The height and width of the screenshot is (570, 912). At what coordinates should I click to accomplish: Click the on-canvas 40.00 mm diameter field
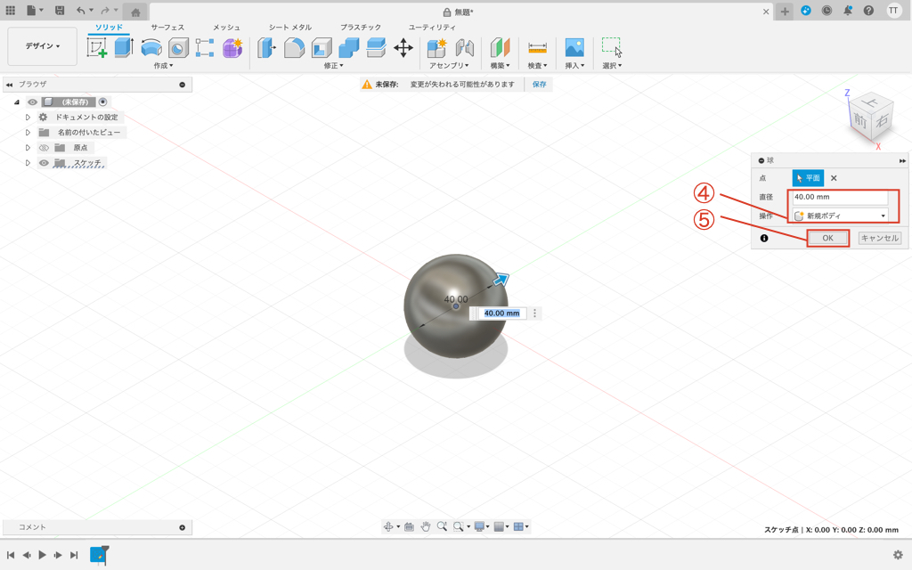[x=501, y=313]
